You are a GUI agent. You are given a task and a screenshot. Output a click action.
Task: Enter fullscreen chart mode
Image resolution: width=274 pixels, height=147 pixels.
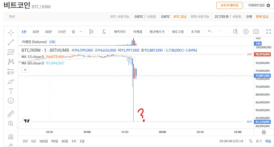pos(268,32)
